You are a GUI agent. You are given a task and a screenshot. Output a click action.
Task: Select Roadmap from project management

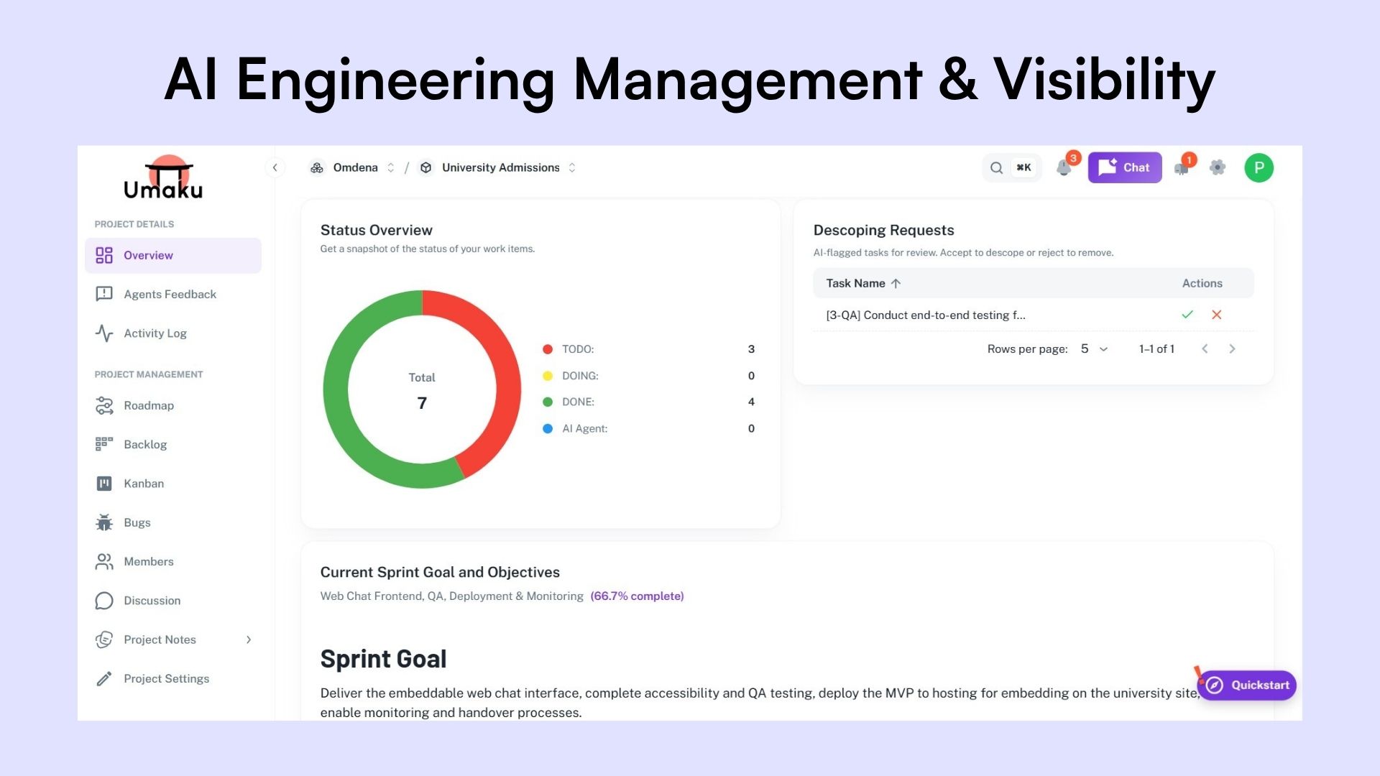pos(148,406)
